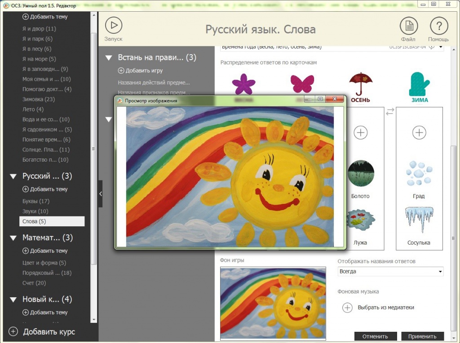Open the Зимовка (23) topic
The image size is (460, 343).
(x=39, y=99)
